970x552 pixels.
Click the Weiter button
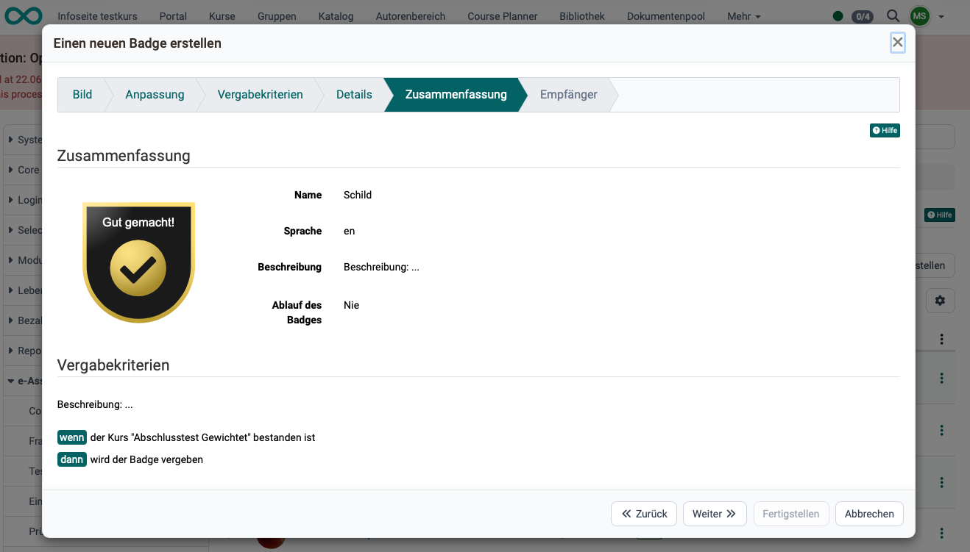tap(715, 514)
